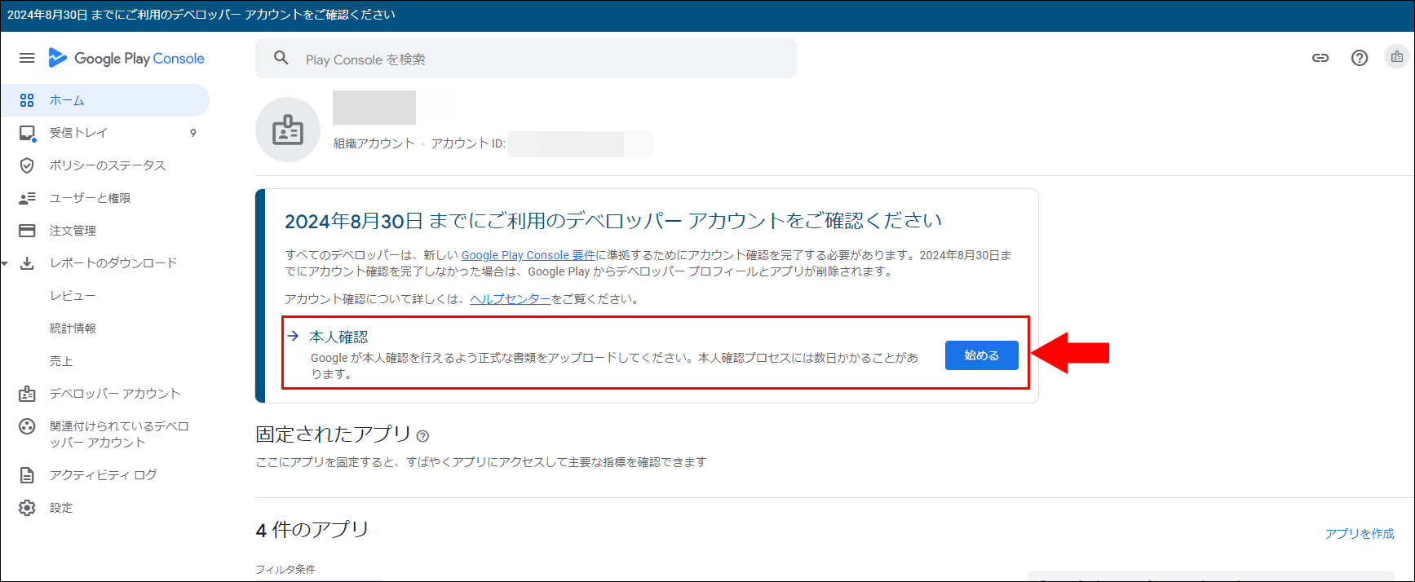Click アプリを作成 link
Image resolution: width=1415 pixels, height=582 pixels.
tap(1360, 534)
